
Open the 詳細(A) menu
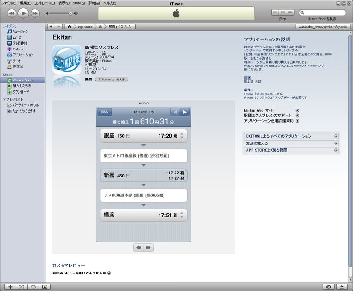95,3
